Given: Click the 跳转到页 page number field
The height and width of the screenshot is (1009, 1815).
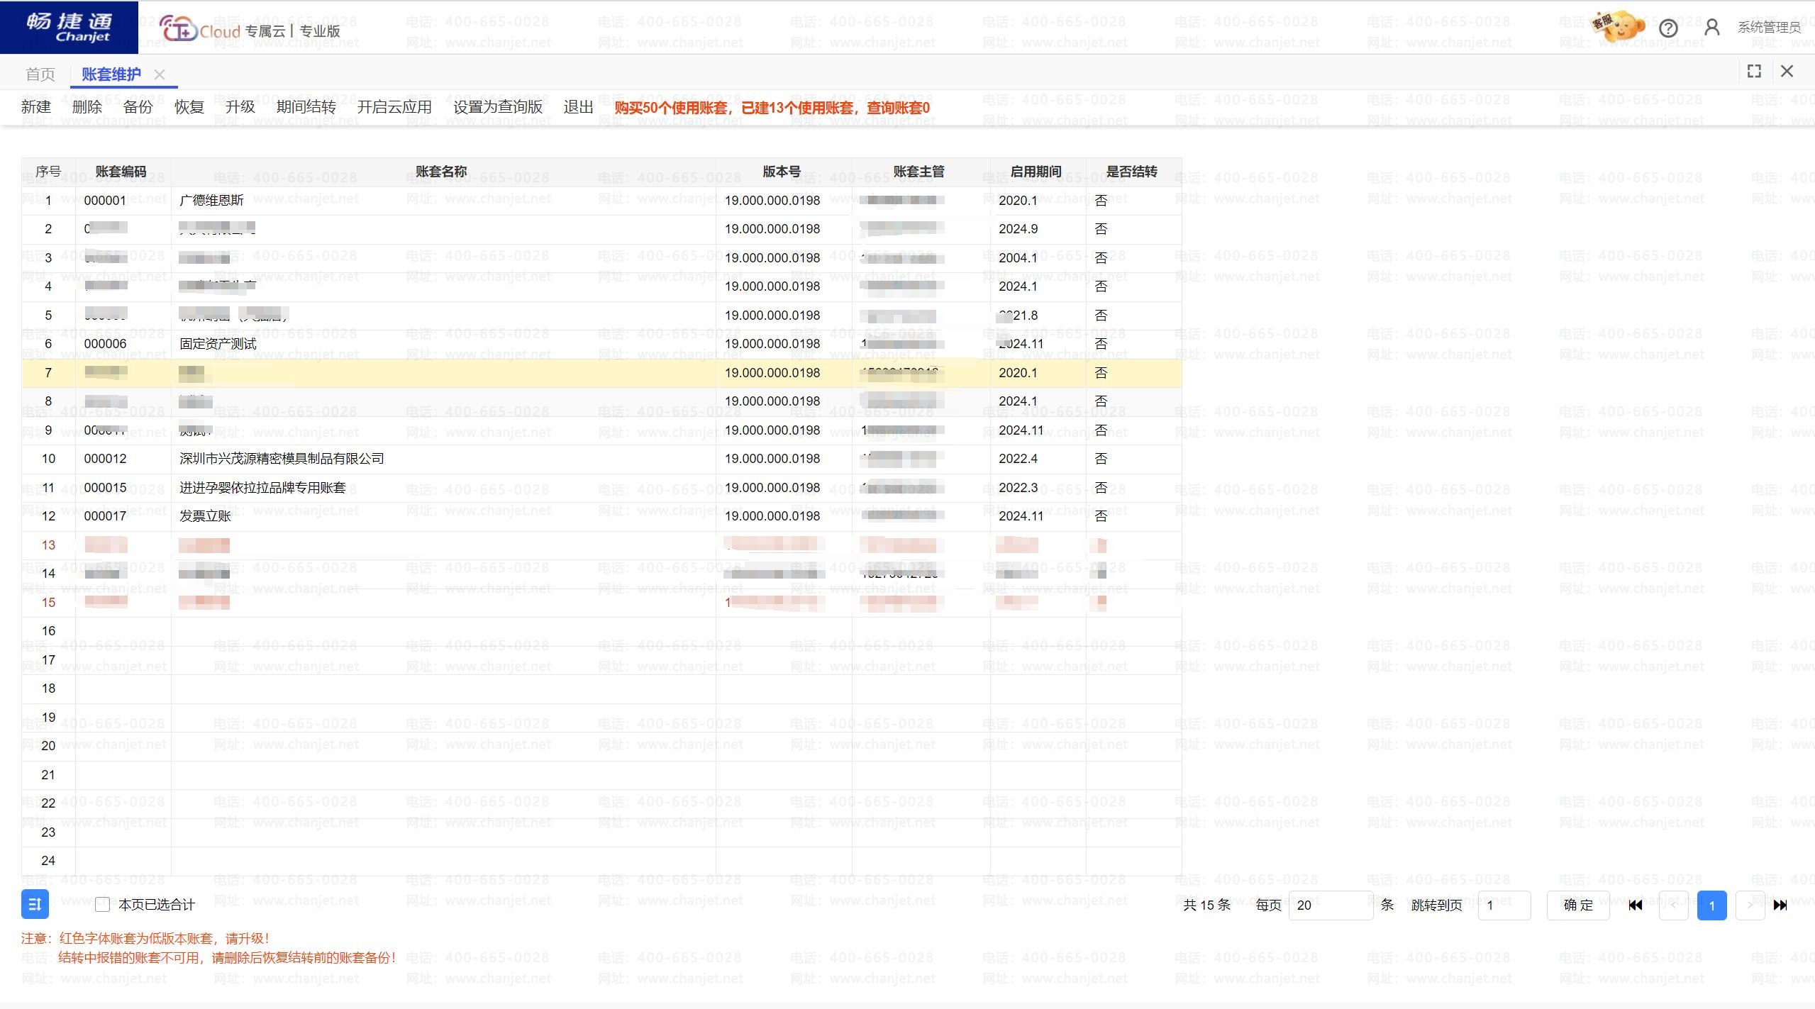Looking at the screenshot, I should point(1504,905).
